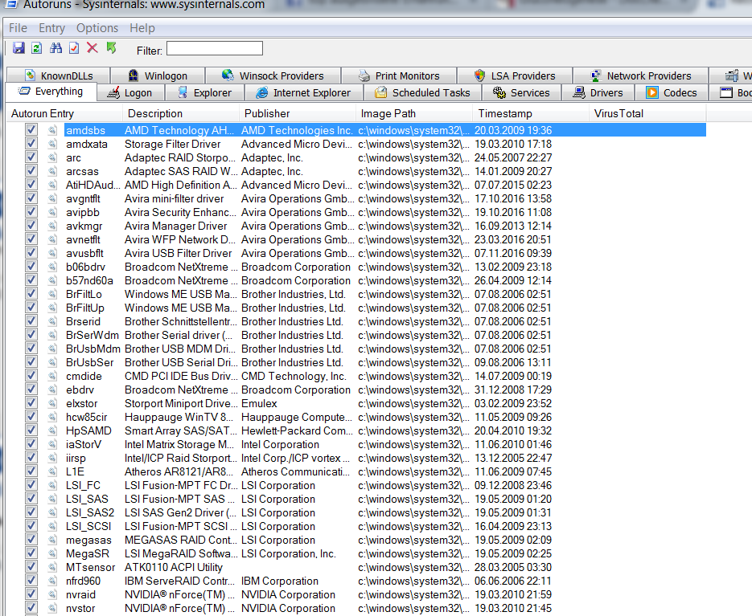Uncheck the amdsbs entry checkbox

click(x=31, y=129)
